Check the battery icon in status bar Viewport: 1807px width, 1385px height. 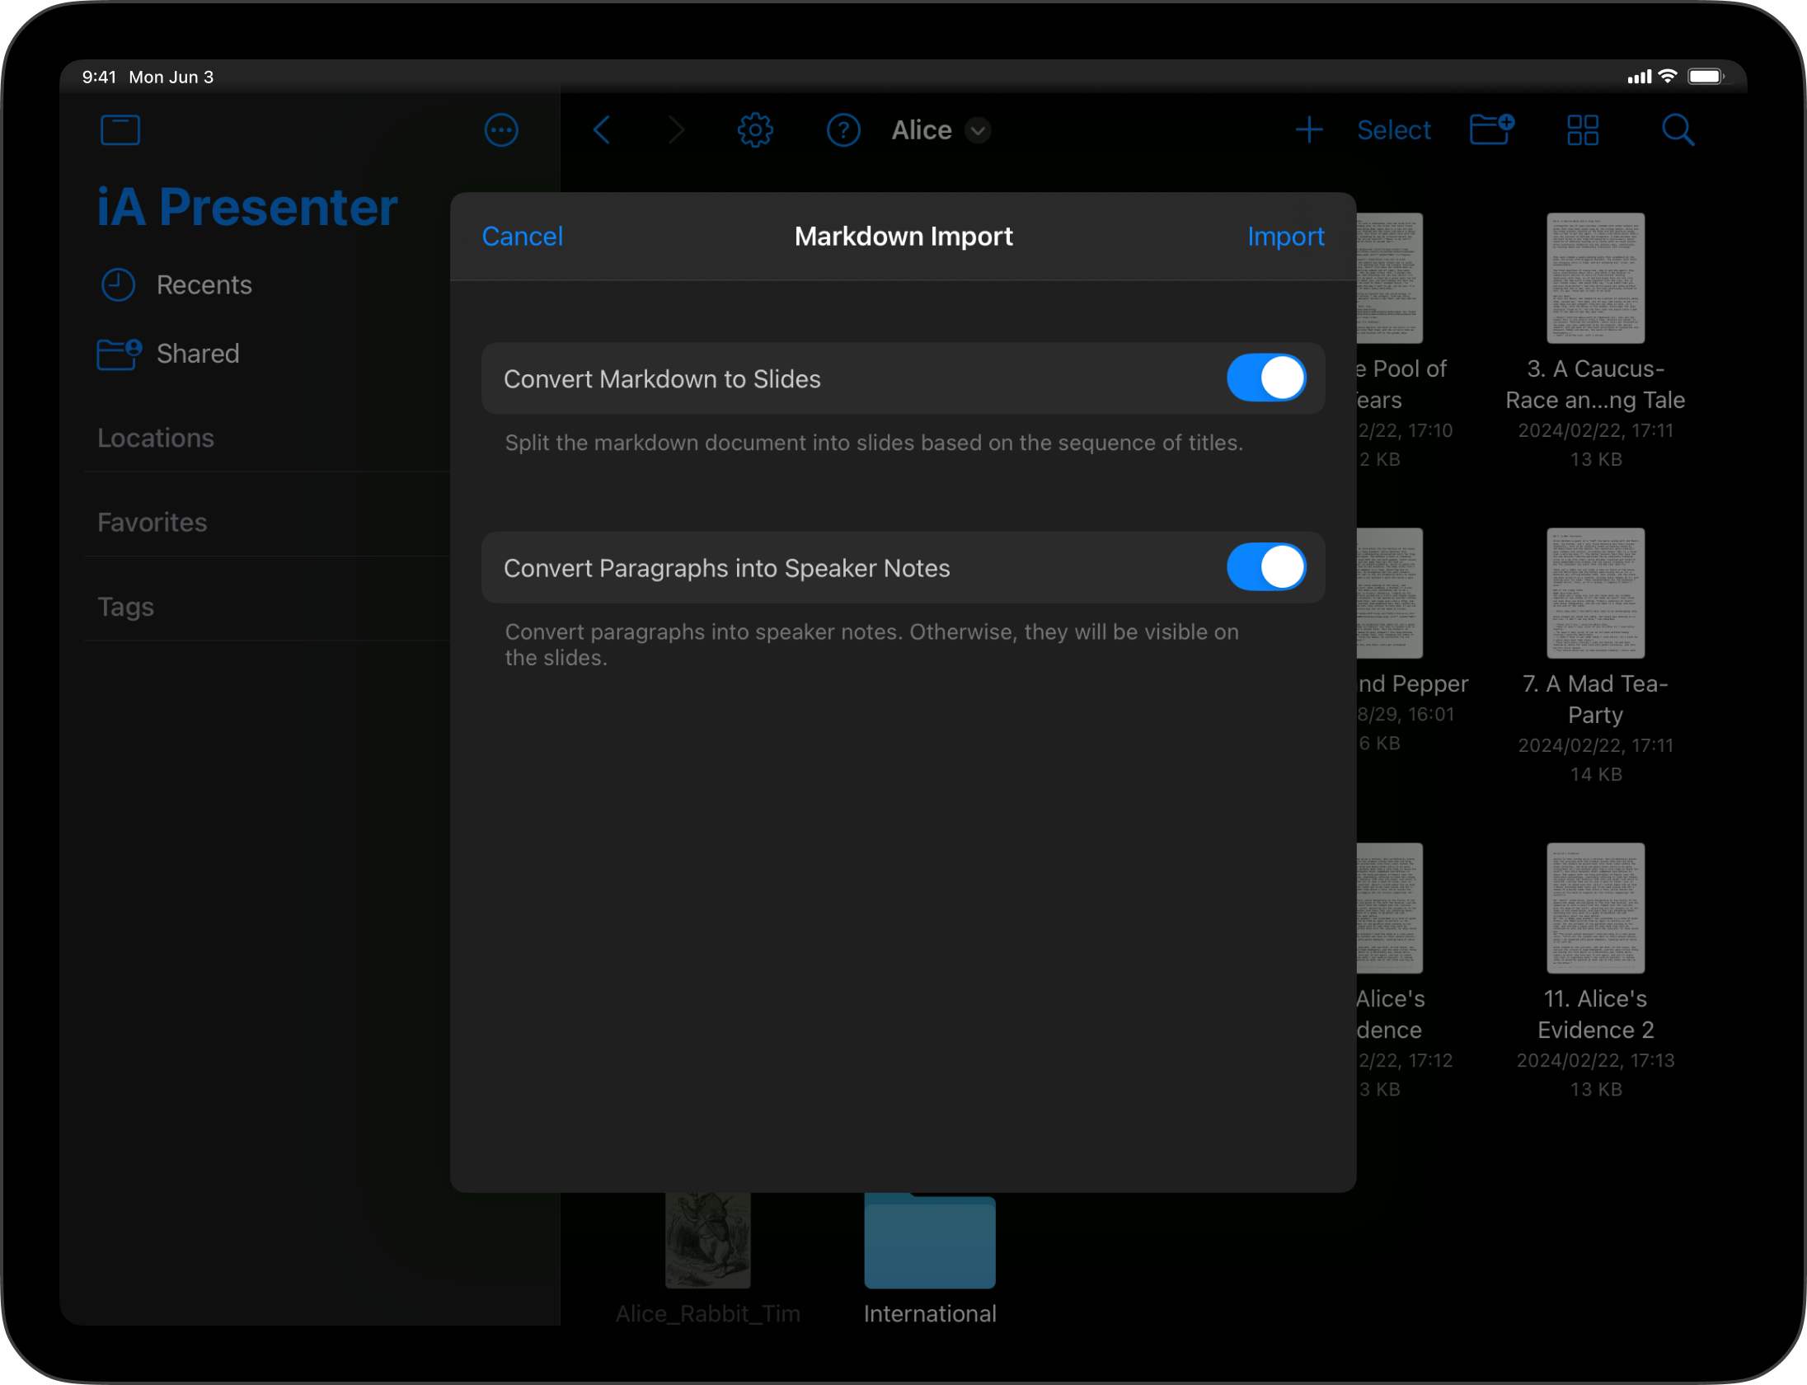pos(1706,77)
